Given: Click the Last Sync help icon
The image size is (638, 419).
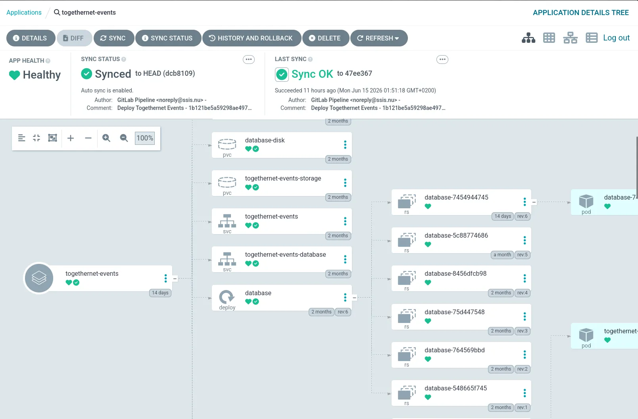Looking at the screenshot, I should point(310,59).
